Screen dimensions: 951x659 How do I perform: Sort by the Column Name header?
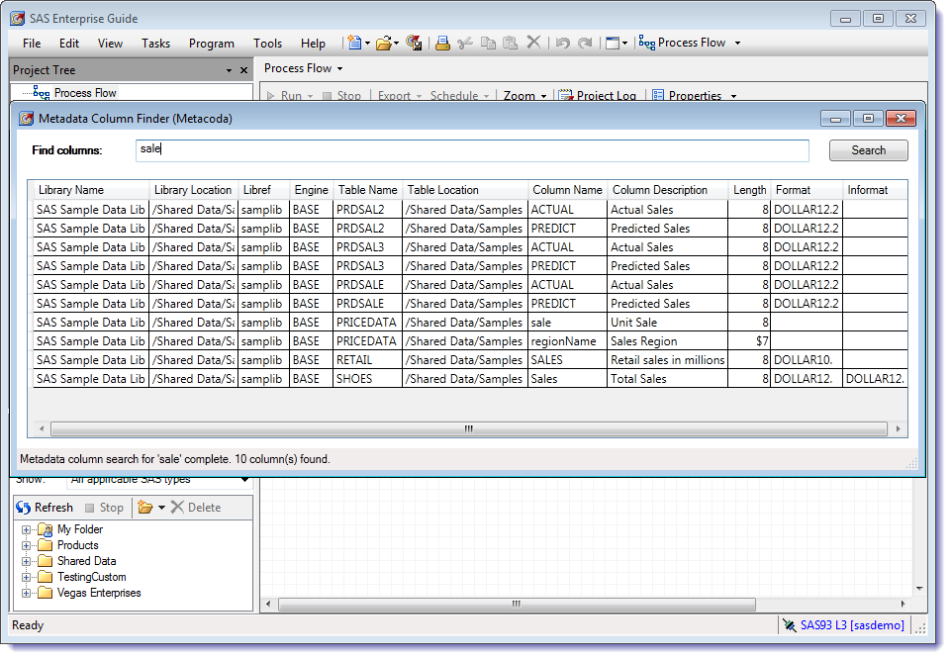click(x=567, y=190)
